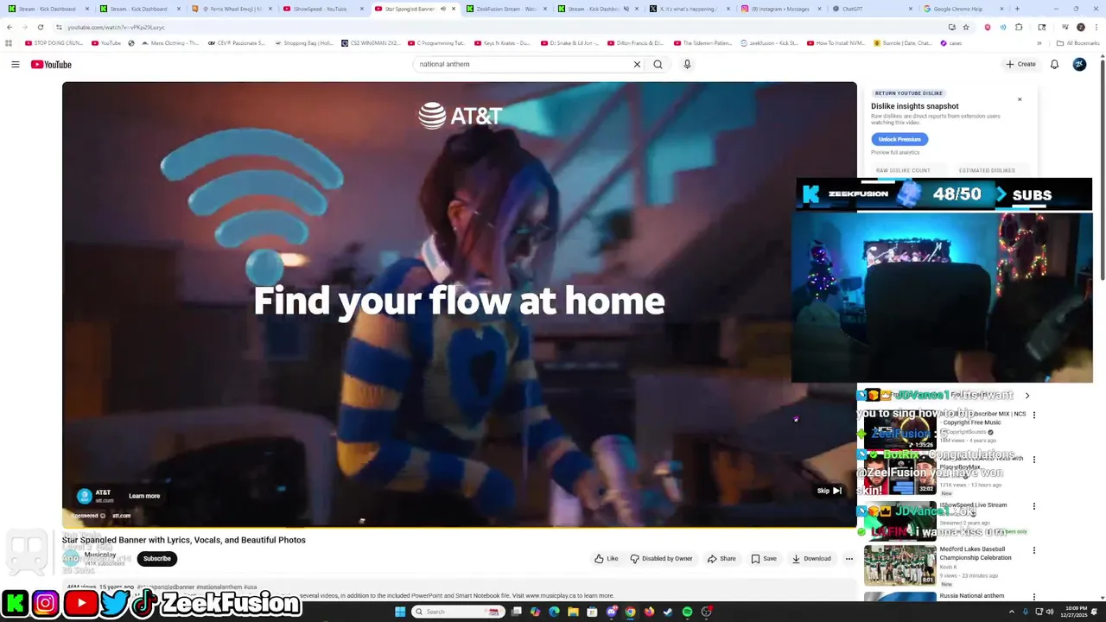Close the Dislike insights snapshot panel

[x=1020, y=99]
